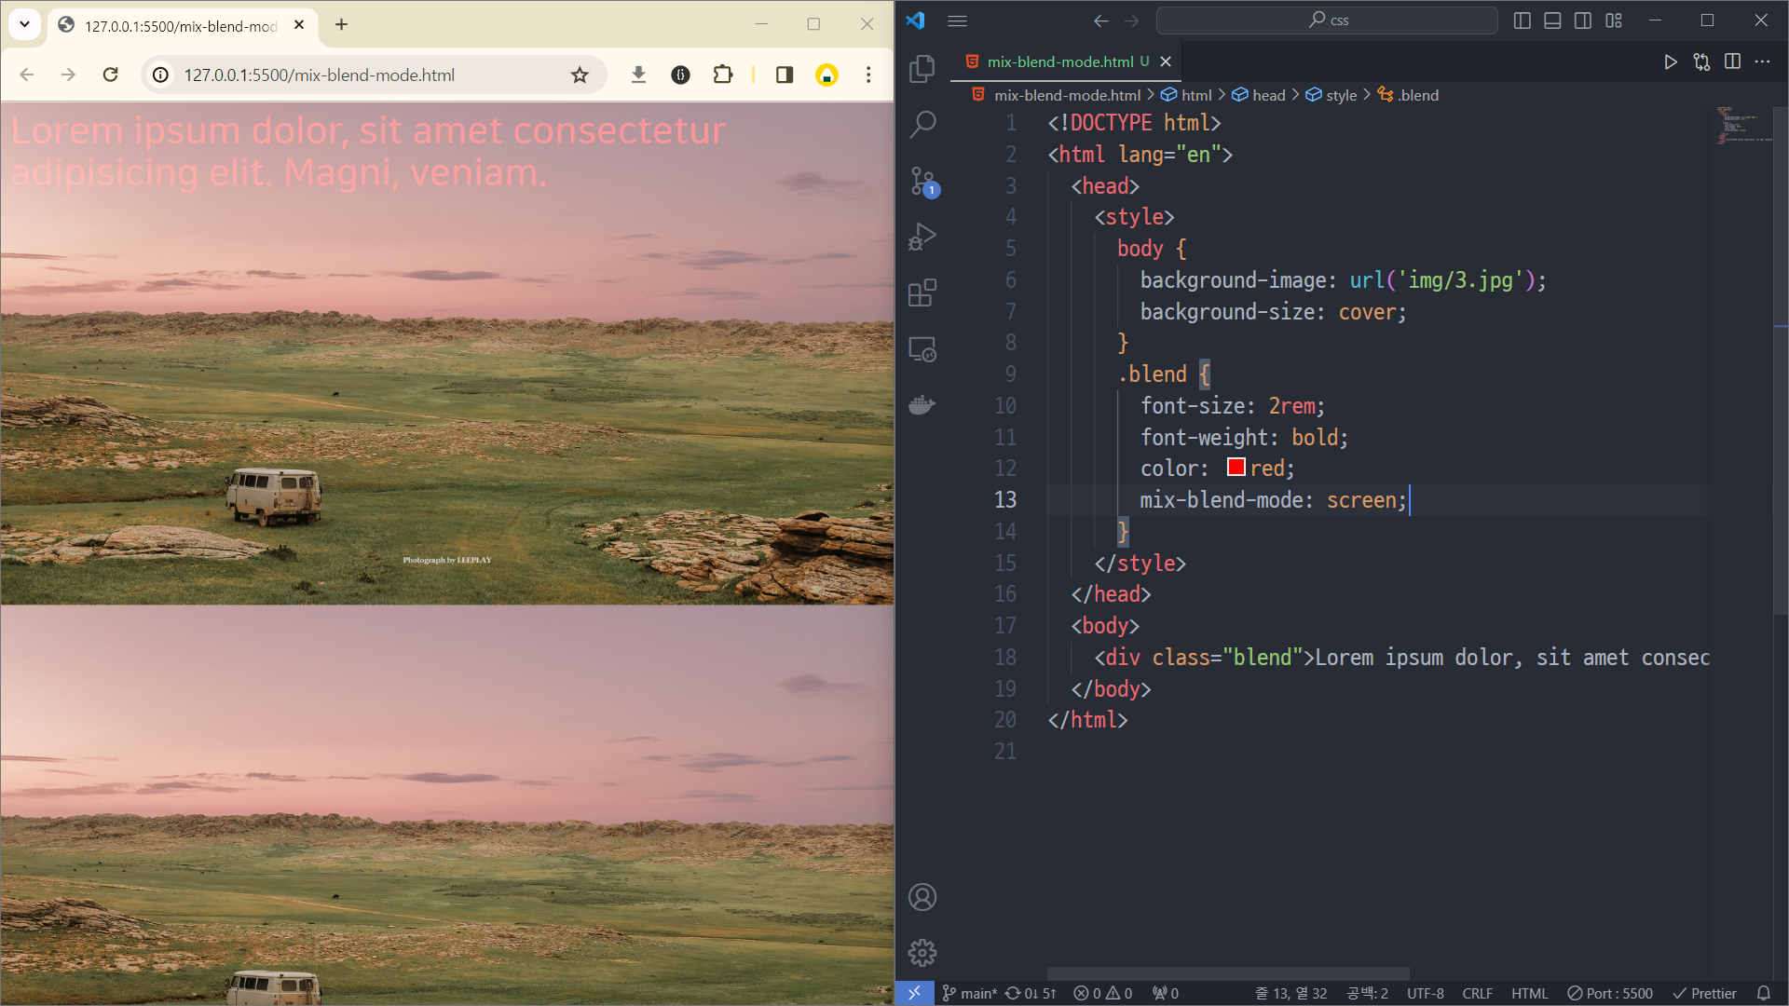Open the Docker view icon

[922, 405]
